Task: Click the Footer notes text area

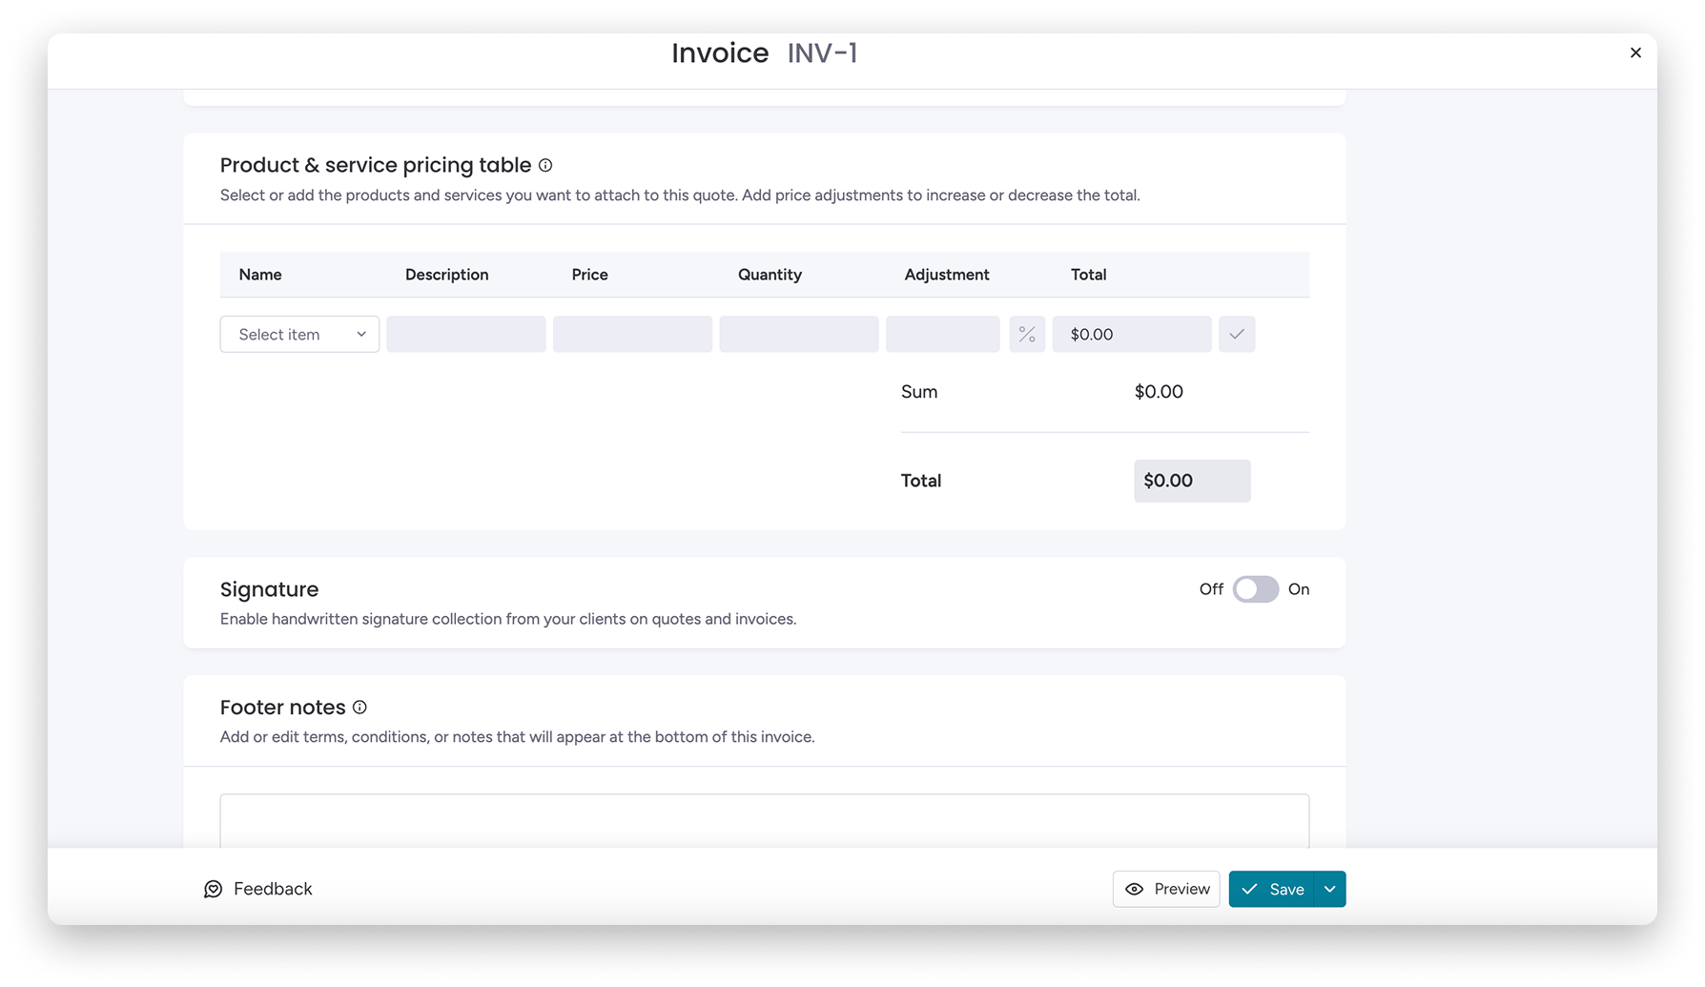Action: tap(765, 821)
